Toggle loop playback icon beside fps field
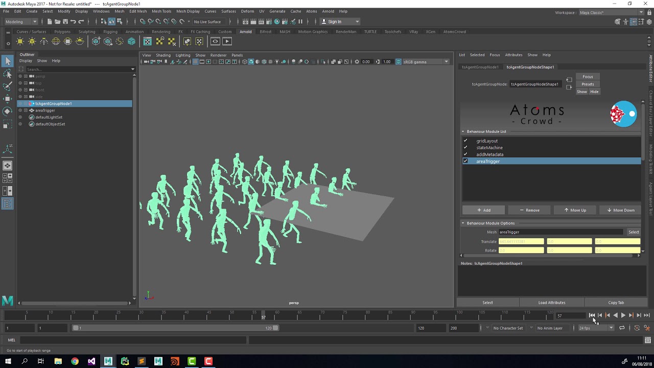Image resolution: width=654 pixels, height=368 pixels. (622, 328)
